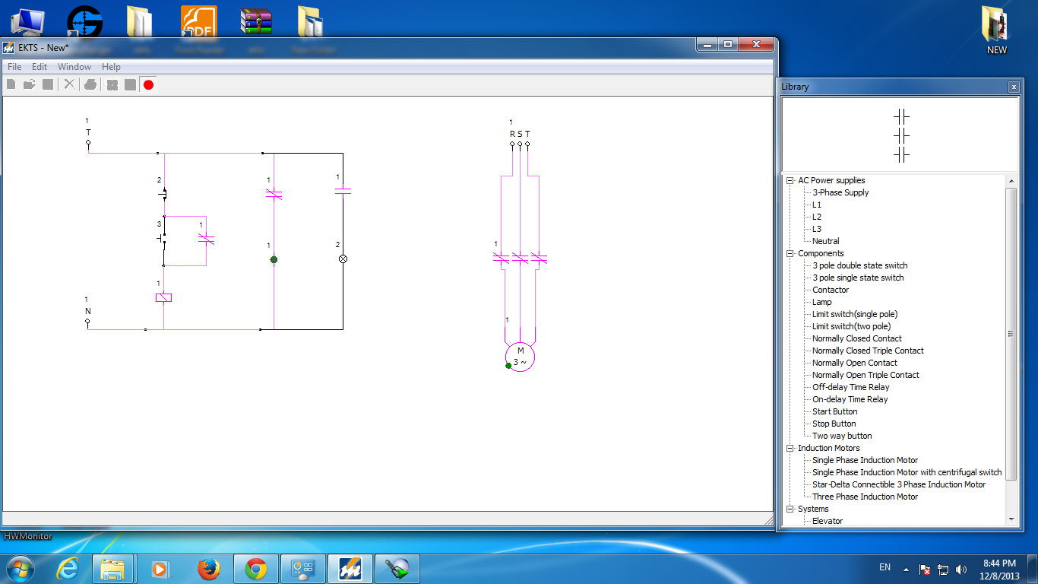
Task: Select 3-Phase Supply in the Library
Action: point(840,192)
